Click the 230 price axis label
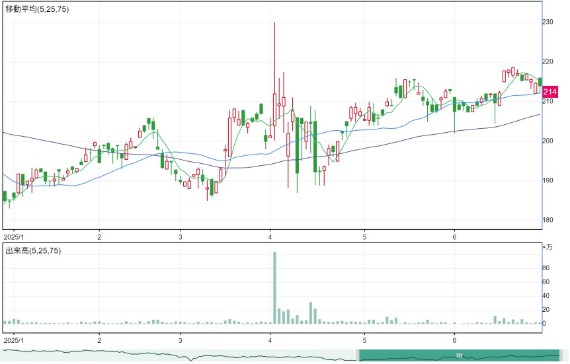This screenshot has height=364, width=570. (548, 22)
